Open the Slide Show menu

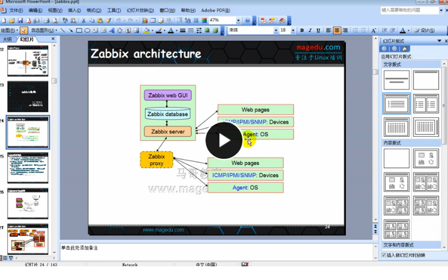click(140, 11)
